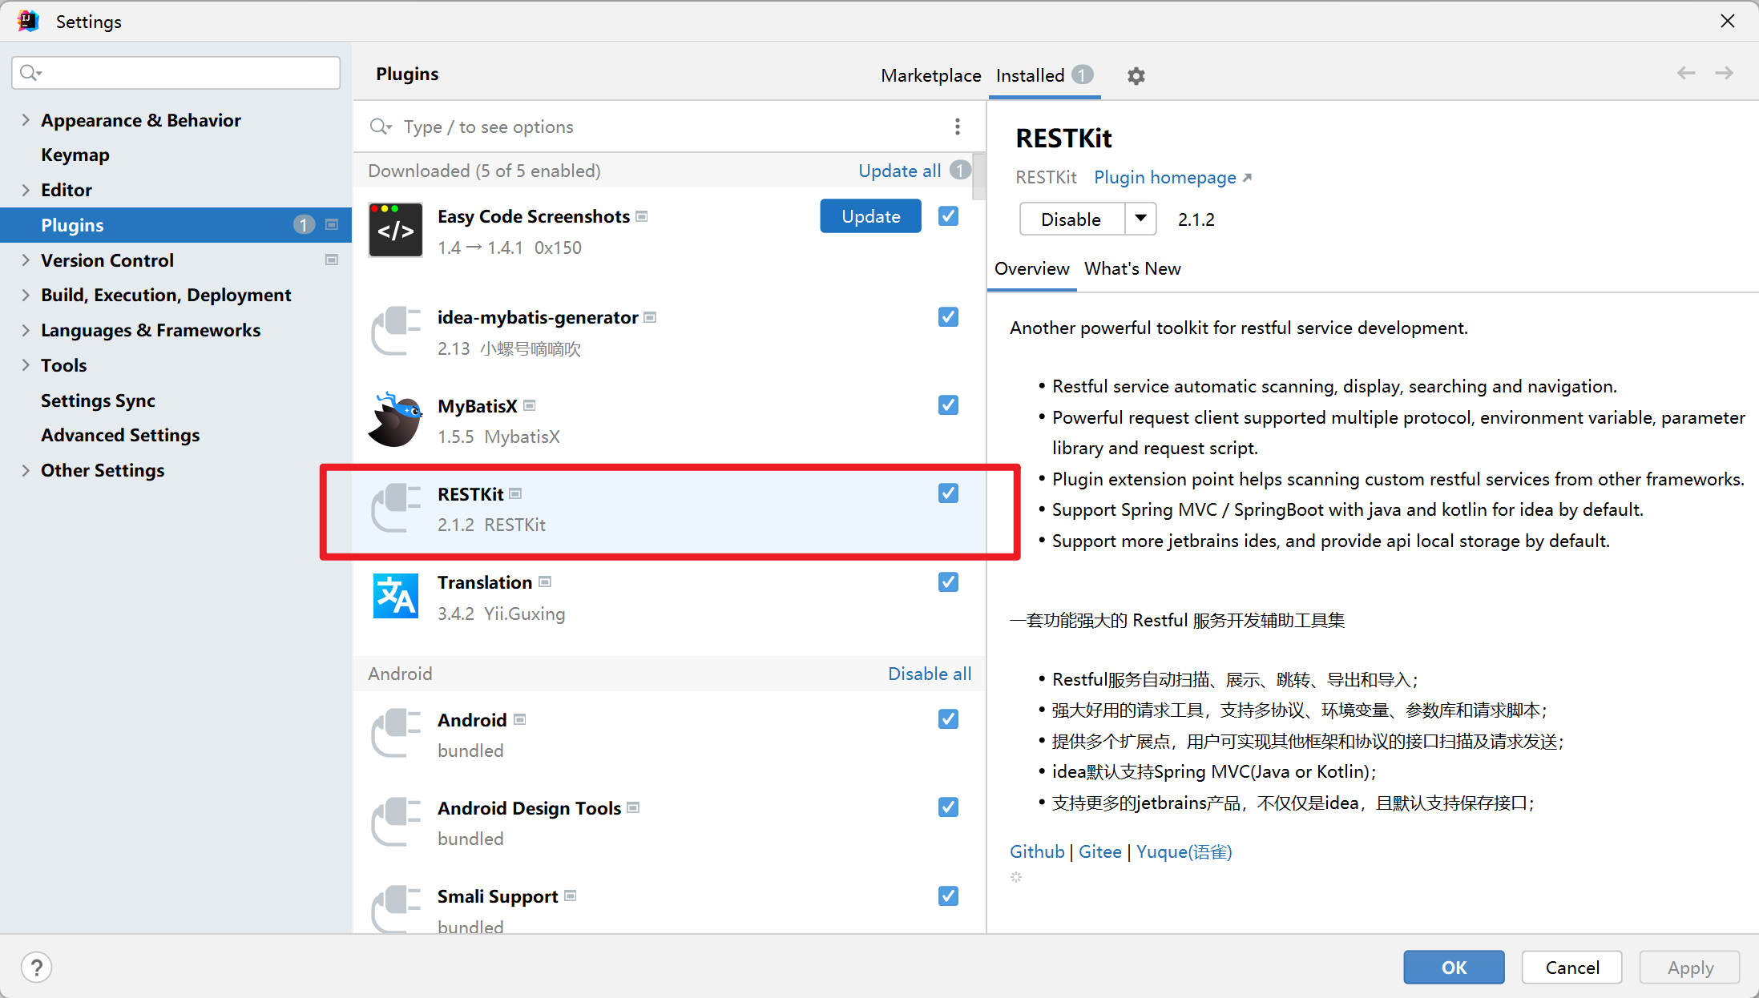Open the Github link
The image size is (1759, 998).
(1037, 851)
